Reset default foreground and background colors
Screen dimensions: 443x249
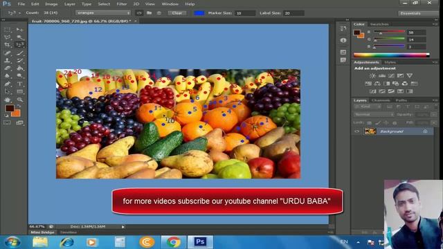(6, 116)
